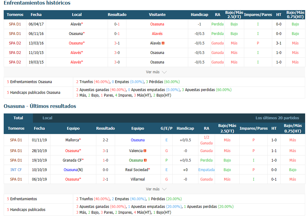Click SPA D2 tournament dated 13/03/16

15,43
